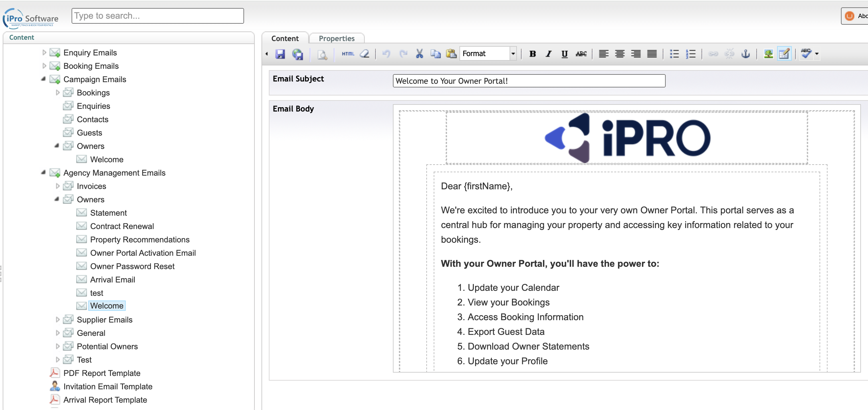The width and height of the screenshot is (868, 410).
Task: Select the Content tab in editor
Action: coord(285,38)
